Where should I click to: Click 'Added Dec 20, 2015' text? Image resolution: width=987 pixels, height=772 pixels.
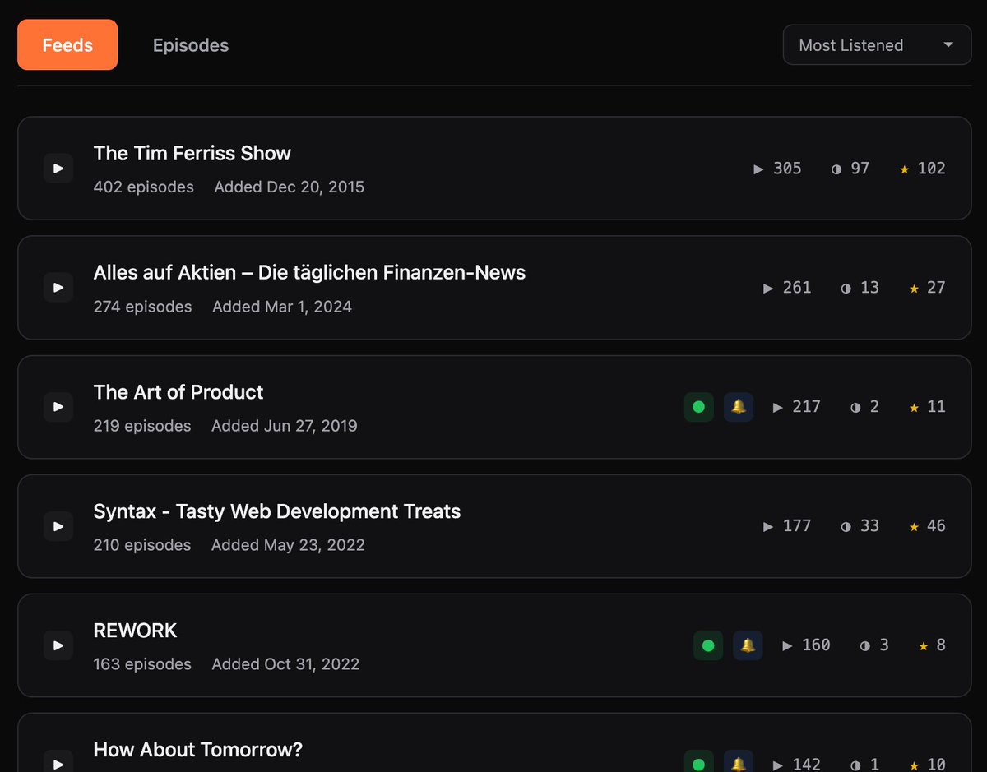(x=290, y=187)
